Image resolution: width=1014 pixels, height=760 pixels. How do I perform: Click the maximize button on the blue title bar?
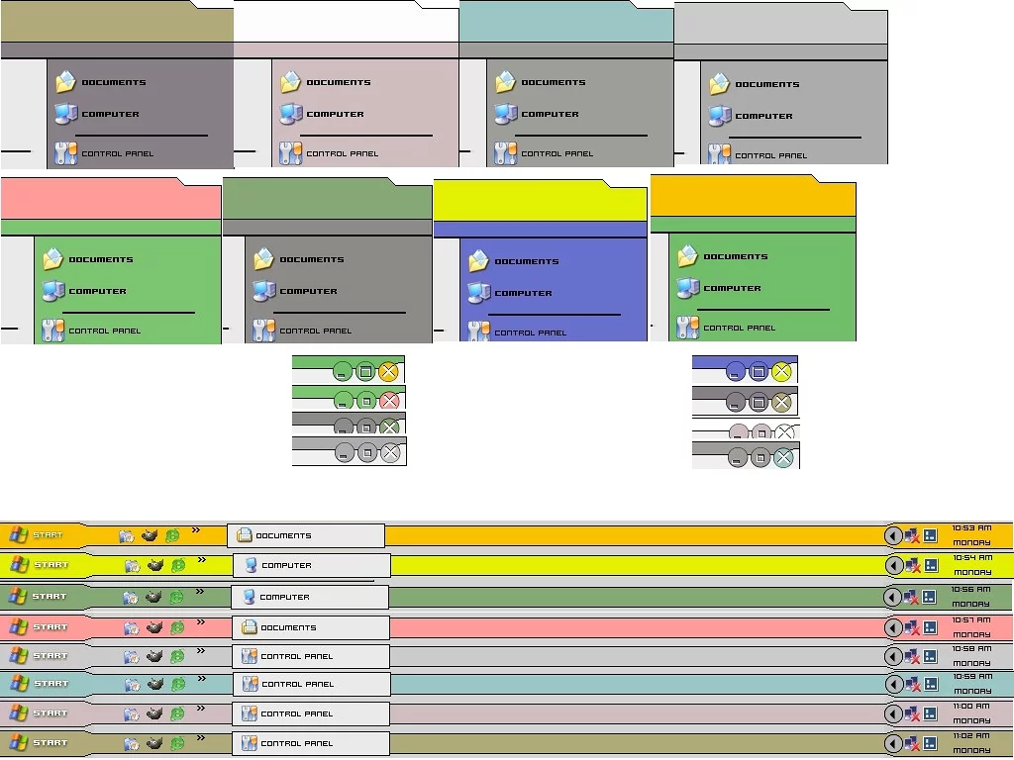(x=759, y=372)
